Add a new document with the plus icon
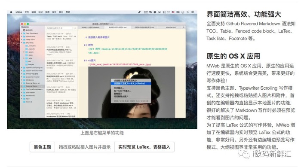301x167 pixels. (75, 28)
